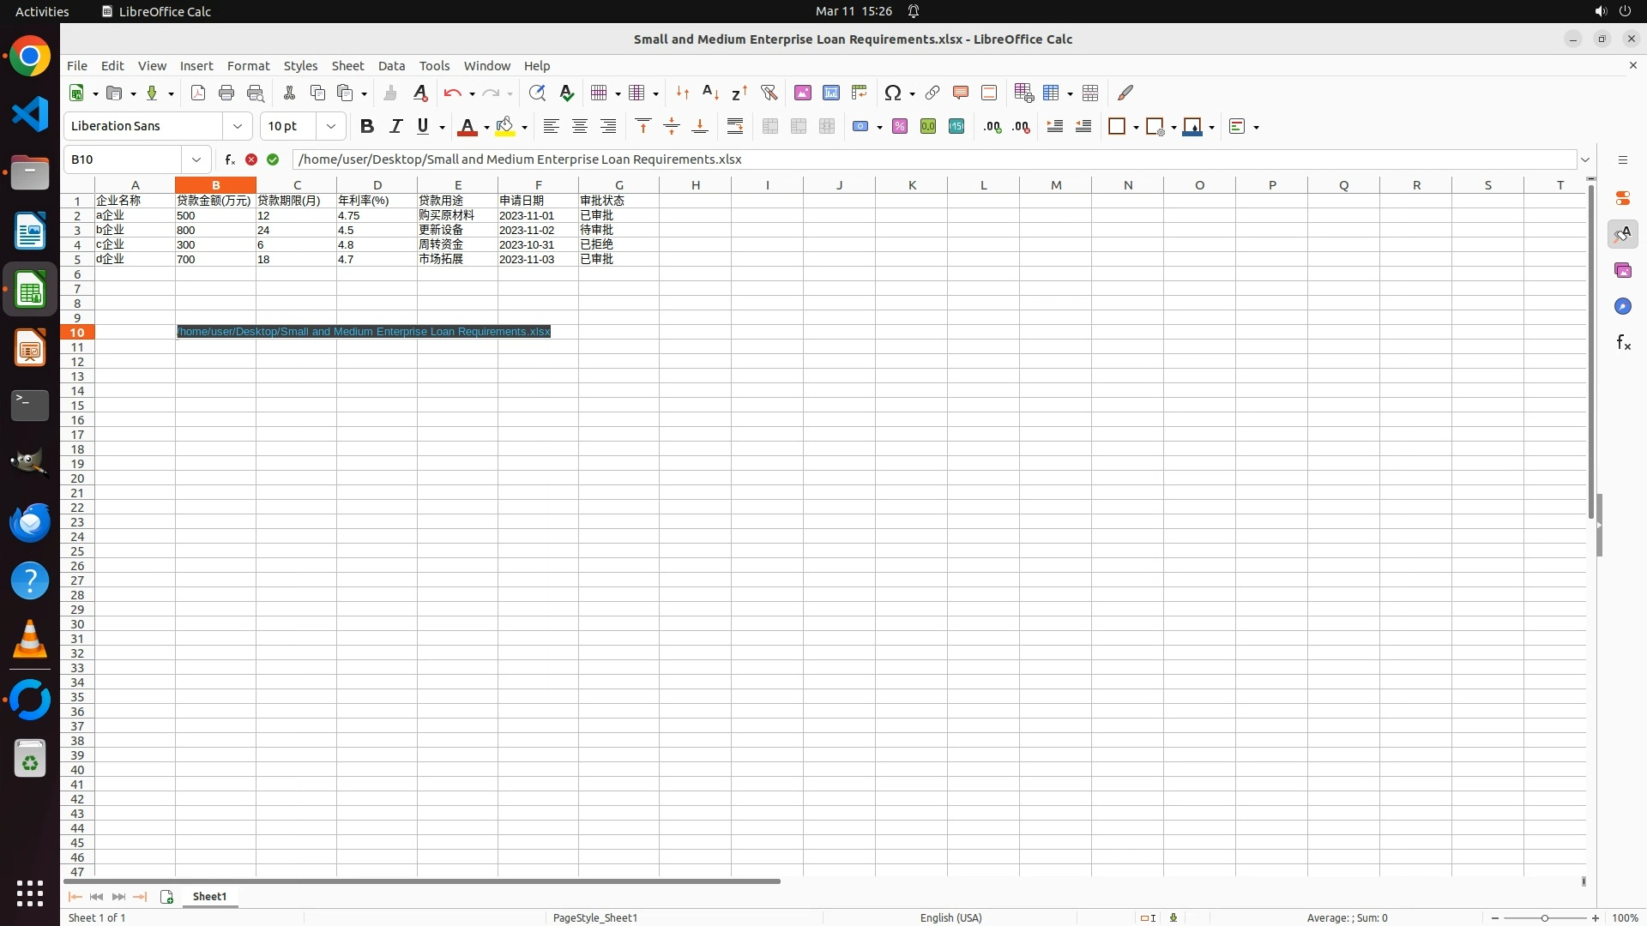This screenshot has width=1647, height=926.
Task: Toggle Wrap Text option
Action: click(734, 126)
